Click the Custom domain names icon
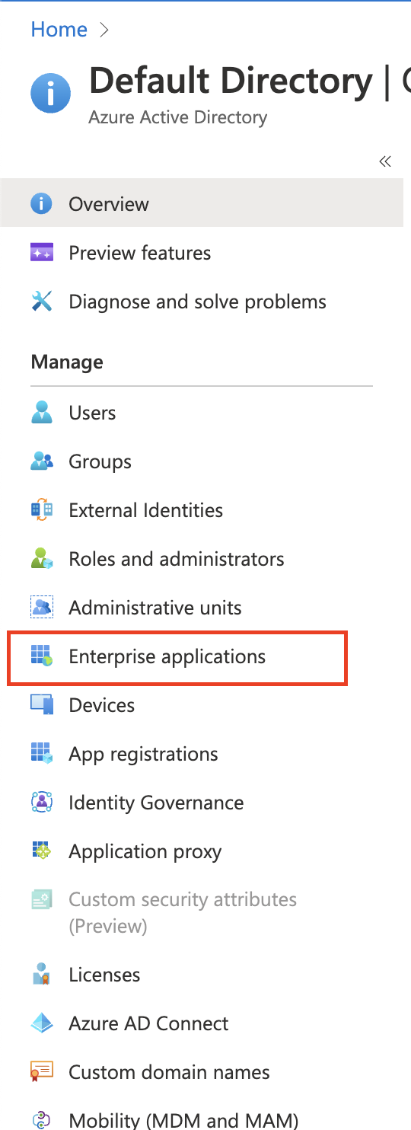Image resolution: width=411 pixels, height=1130 pixels. 41,1072
